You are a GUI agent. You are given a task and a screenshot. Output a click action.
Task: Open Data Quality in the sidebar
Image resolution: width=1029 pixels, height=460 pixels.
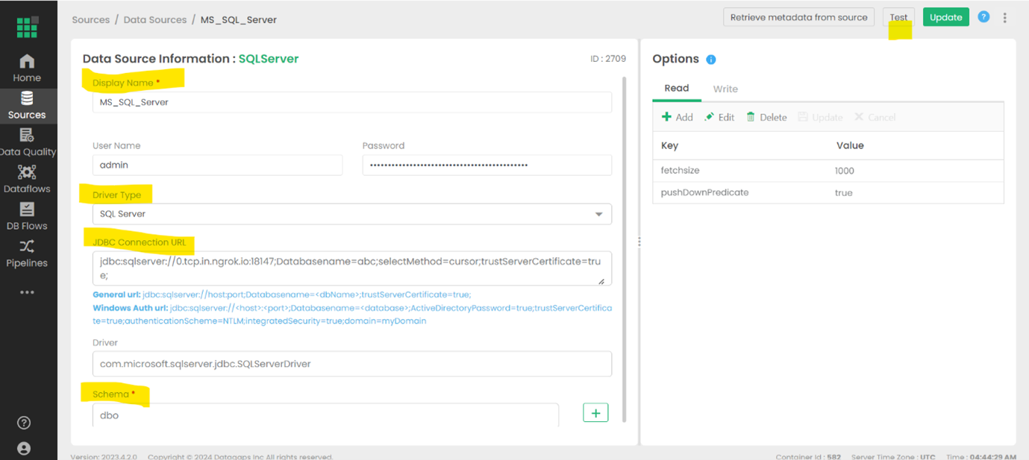tap(27, 142)
